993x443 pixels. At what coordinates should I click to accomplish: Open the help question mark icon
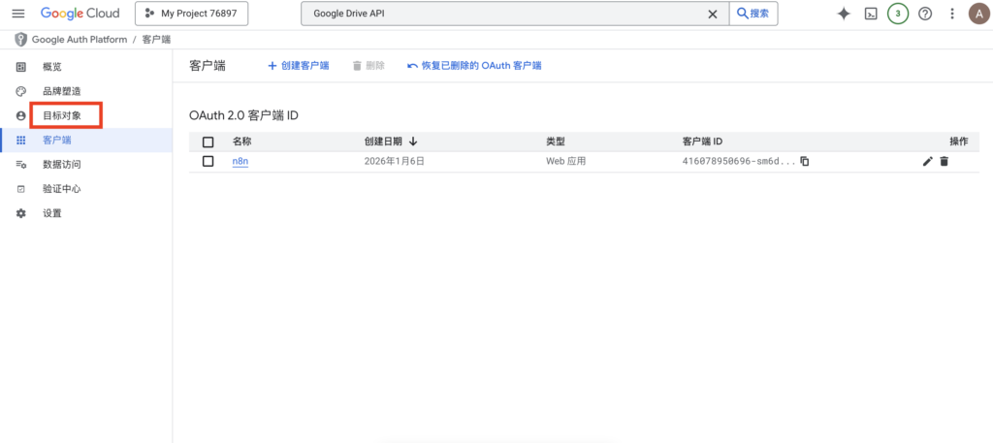pyautogui.click(x=925, y=14)
